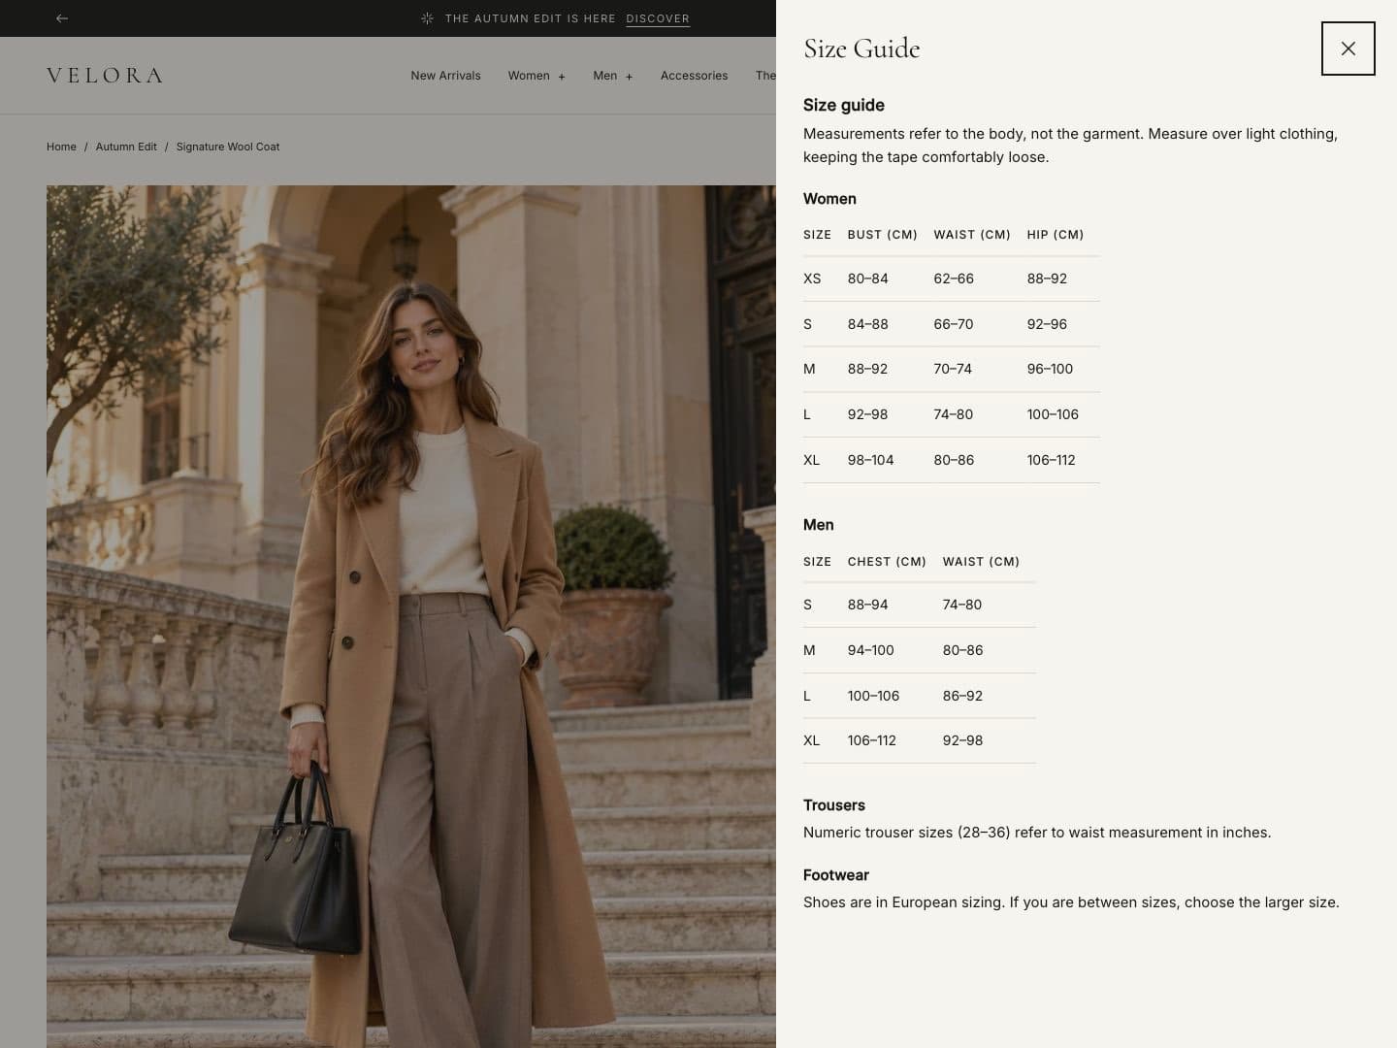The width and height of the screenshot is (1397, 1048).
Task: Click the numeric trouser sizes description
Action: point(1037,833)
